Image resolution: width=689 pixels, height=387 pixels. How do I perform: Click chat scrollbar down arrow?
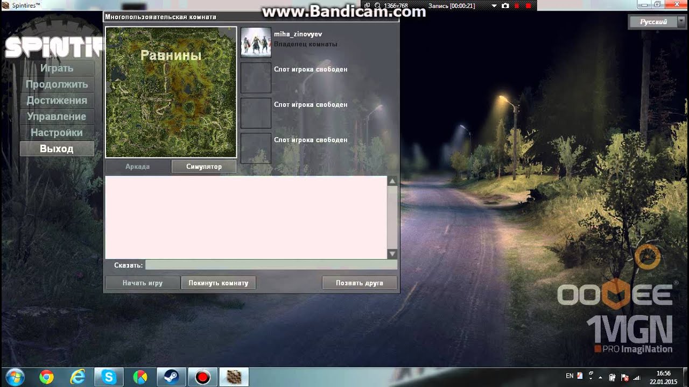click(x=392, y=254)
